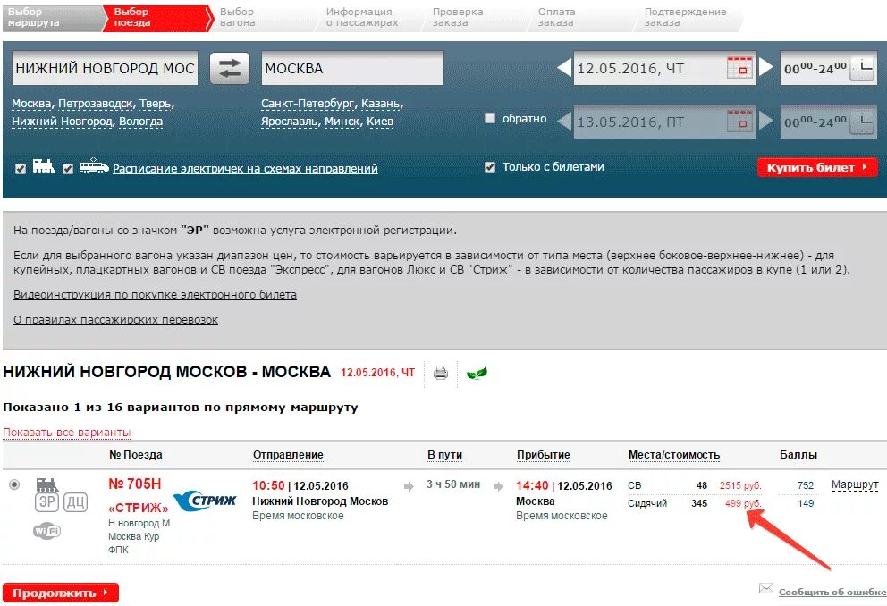This screenshot has width=887, height=606.
Task: Sort by Места/стоимость column header
Action: pyautogui.click(x=673, y=454)
